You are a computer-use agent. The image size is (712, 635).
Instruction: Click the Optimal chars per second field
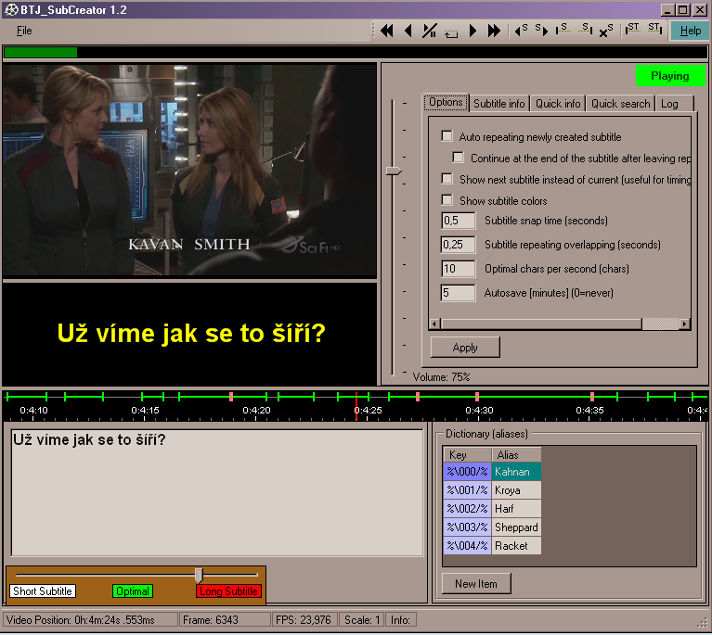tap(459, 269)
